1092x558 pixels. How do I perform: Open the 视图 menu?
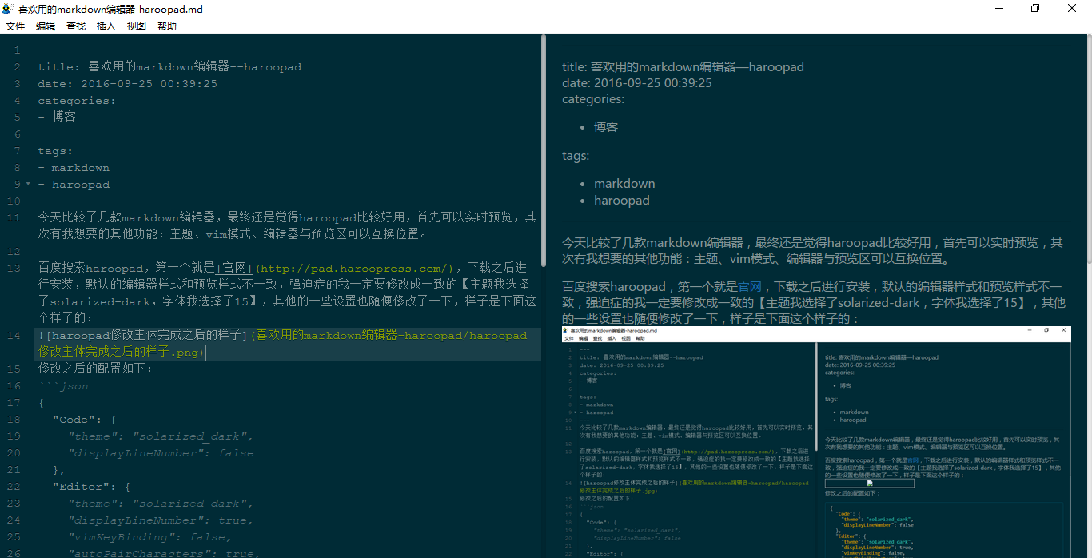(137, 26)
